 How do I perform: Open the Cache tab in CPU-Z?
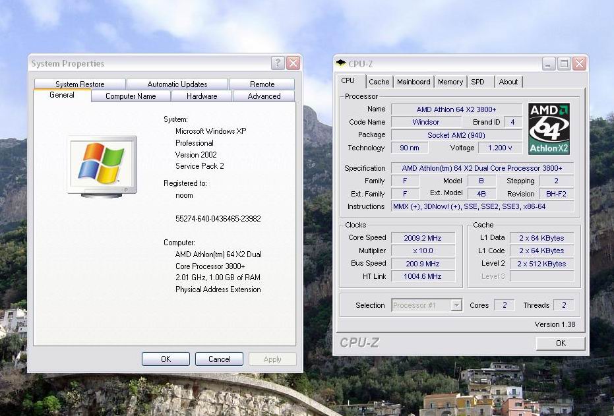click(x=379, y=82)
